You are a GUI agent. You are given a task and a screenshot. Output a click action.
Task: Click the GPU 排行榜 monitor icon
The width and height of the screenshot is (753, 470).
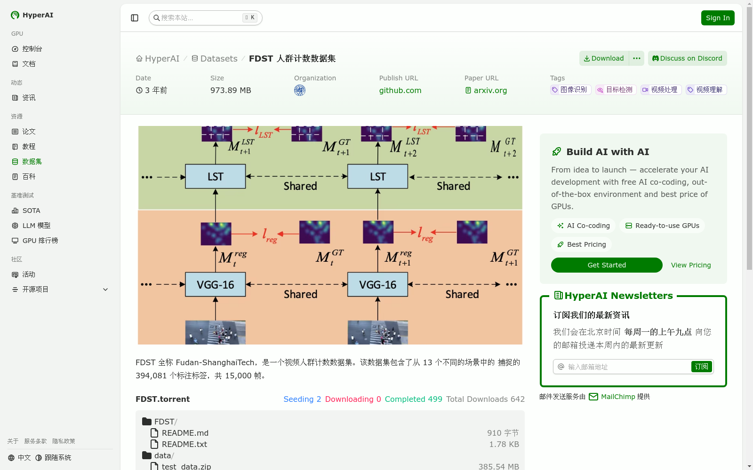coord(15,241)
